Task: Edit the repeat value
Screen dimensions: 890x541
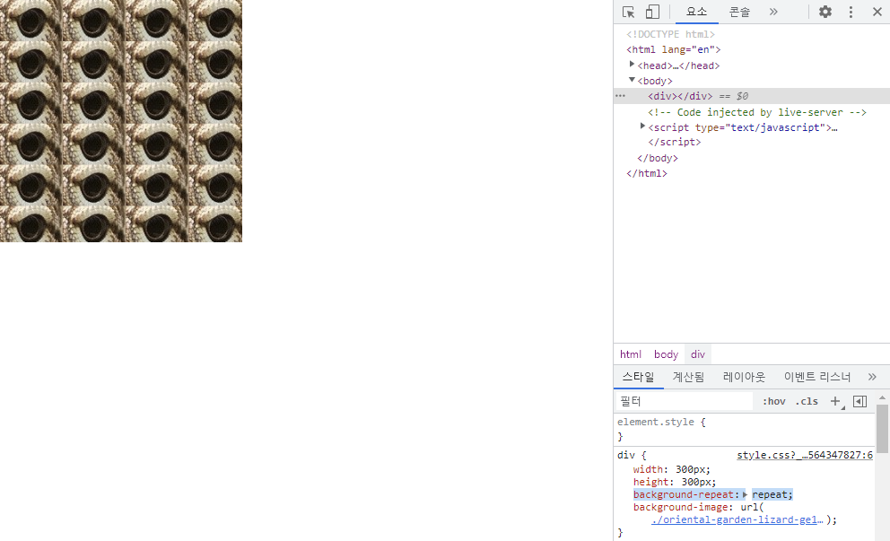Action: coord(769,494)
